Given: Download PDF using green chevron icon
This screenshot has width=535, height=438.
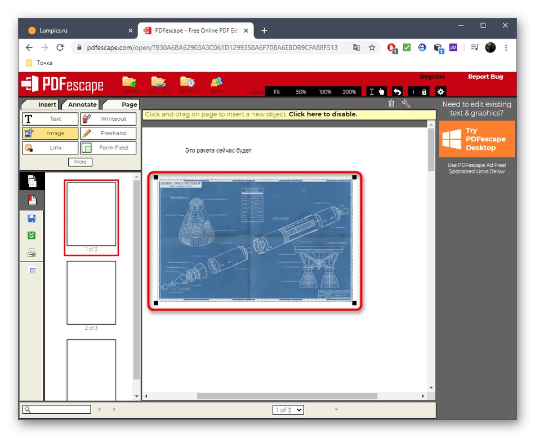Looking at the screenshot, I should [31, 235].
